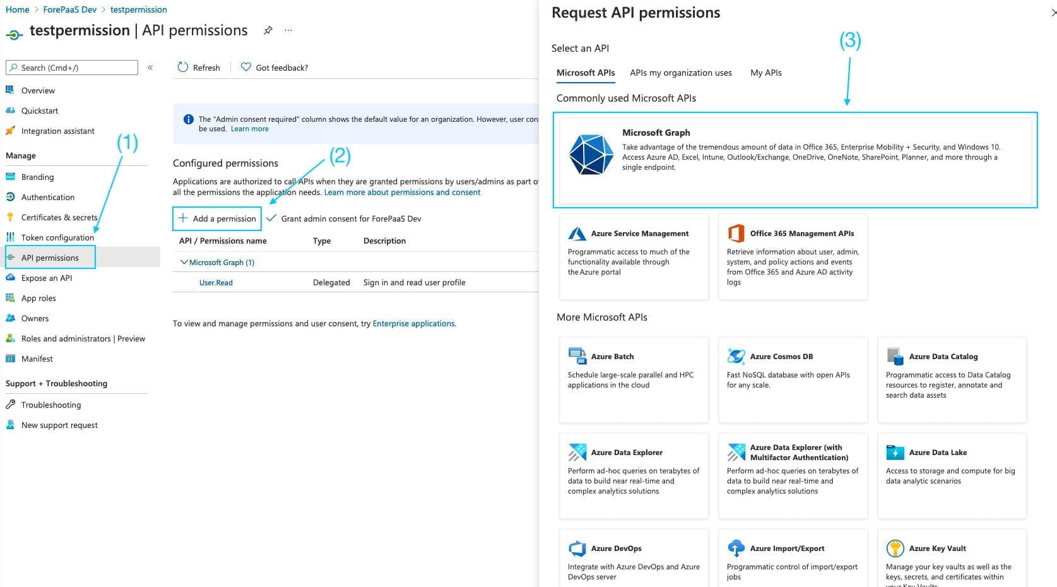Click the pin icon next to page title
Image resolution: width=1057 pixels, height=587 pixels.
[x=268, y=30]
